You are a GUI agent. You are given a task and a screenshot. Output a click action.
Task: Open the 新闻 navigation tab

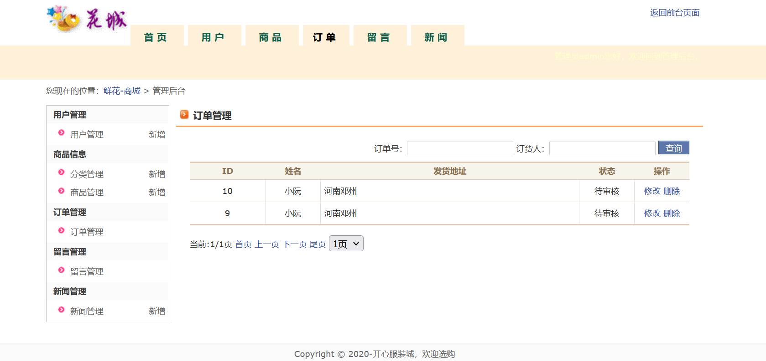click(x=438, y=36)
